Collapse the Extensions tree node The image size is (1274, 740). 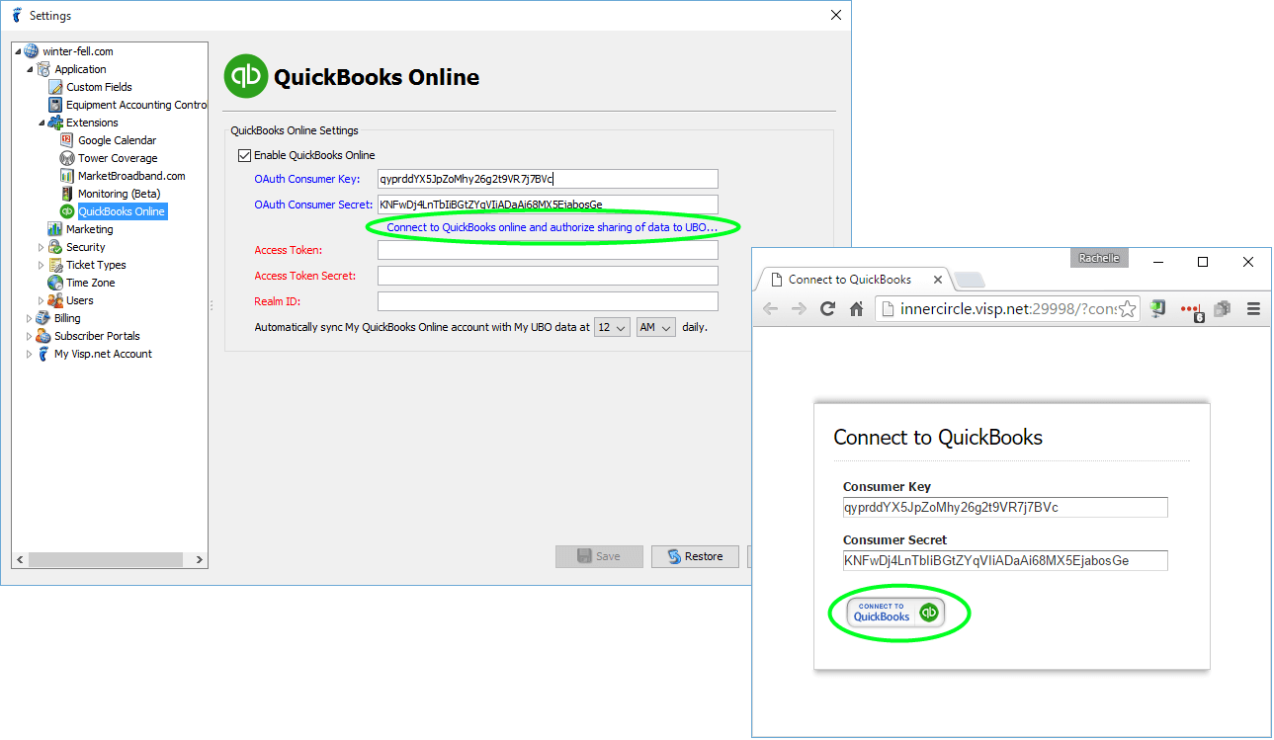click(42, 123)
